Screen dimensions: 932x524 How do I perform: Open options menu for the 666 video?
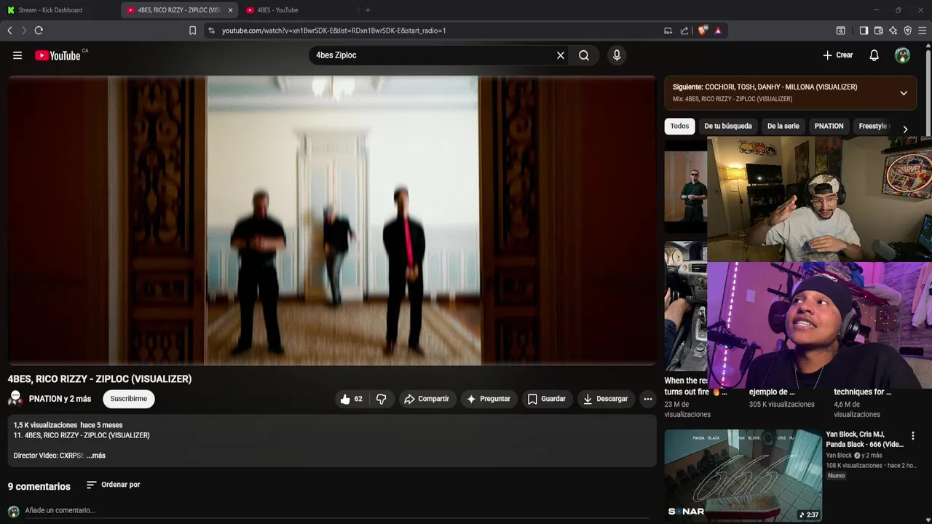912,436
